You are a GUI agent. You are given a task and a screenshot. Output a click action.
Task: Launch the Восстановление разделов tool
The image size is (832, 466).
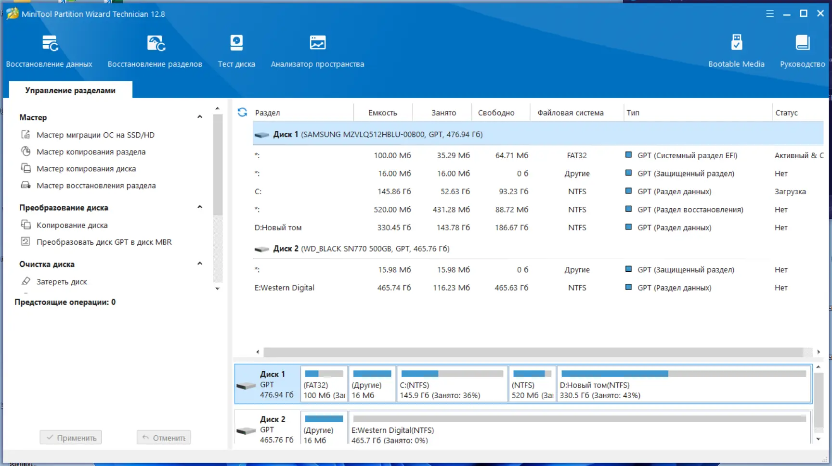tap(155, 50)
